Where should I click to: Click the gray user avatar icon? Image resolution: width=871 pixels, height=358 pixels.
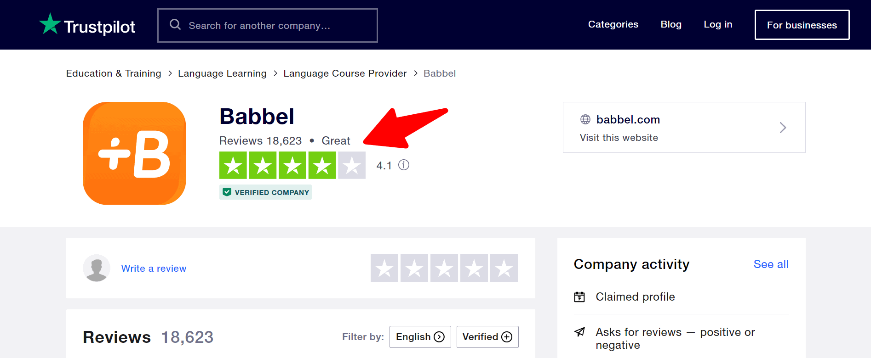tap(97, 268)
